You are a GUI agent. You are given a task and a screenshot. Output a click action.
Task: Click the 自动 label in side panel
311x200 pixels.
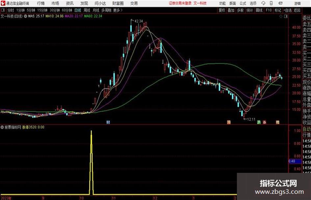[x=306, y=129]
